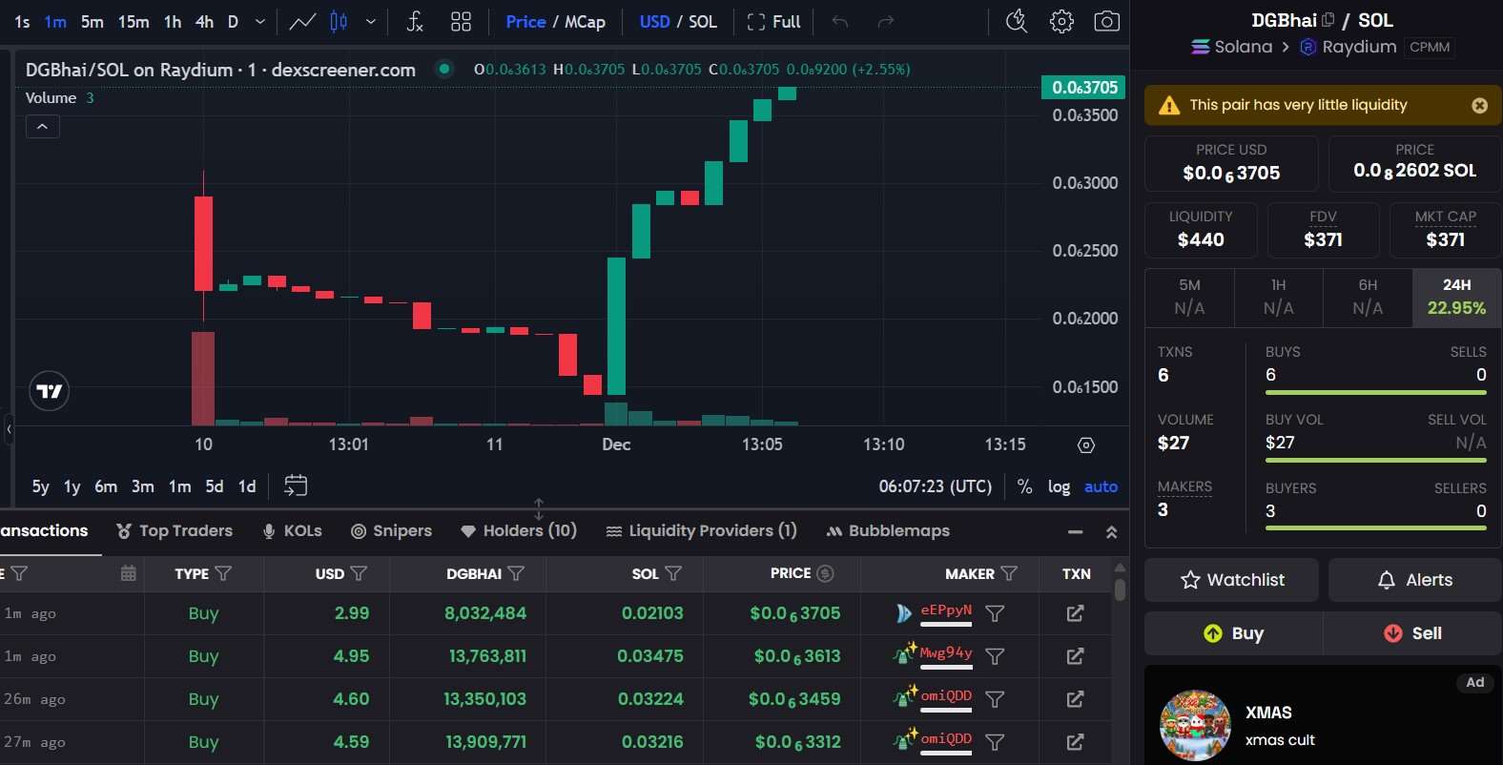Screen dimensions: 1503x765
Task: Click the TradingView logo badge
Action: (49, 390)
